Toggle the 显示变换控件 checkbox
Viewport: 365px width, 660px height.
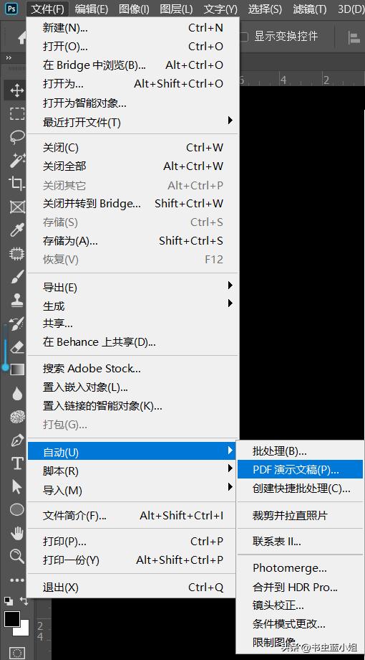244,37
